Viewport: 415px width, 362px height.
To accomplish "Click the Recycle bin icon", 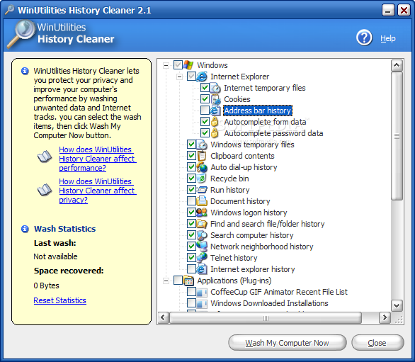I will coord(202,179).
